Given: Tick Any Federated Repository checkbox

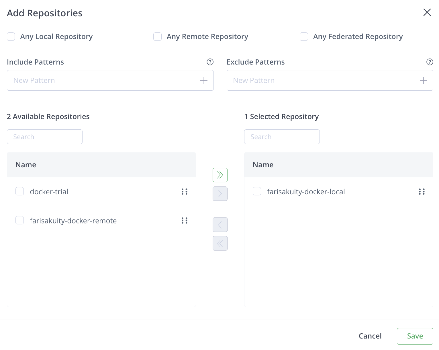Looking at the screenshot, I should tap(304, 37).
